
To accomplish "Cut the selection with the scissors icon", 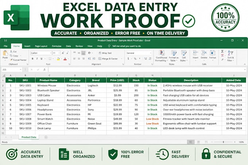I will click(11, 51).
